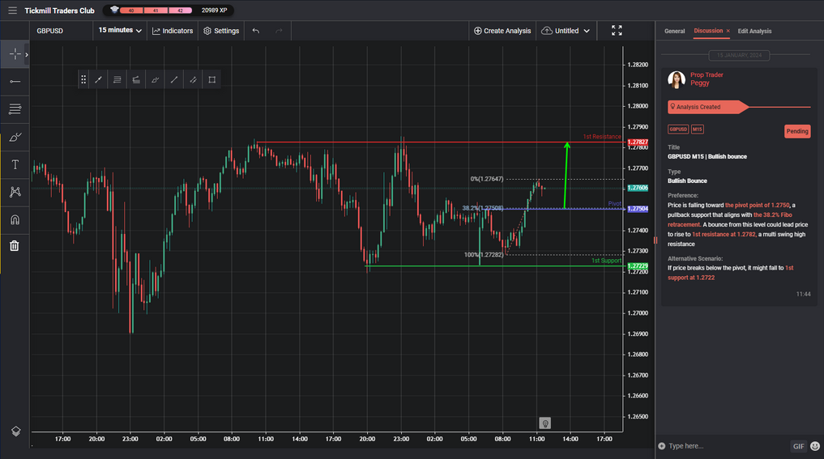Screen dimensions: 824x459
Task: Click '38.2%(1.27508)' Fibonacci level label
Action: coord(482,208)
